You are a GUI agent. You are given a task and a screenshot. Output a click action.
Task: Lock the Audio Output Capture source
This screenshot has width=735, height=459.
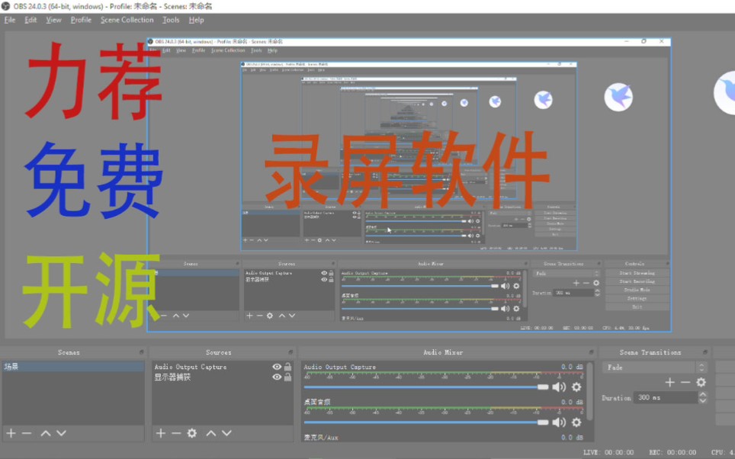click(289, 367)
